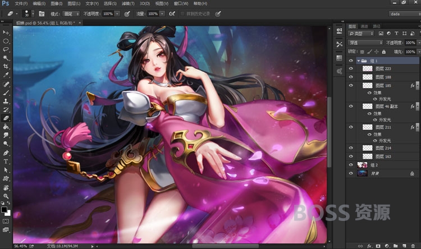Select the History Brush tool

tap(6, 109)
